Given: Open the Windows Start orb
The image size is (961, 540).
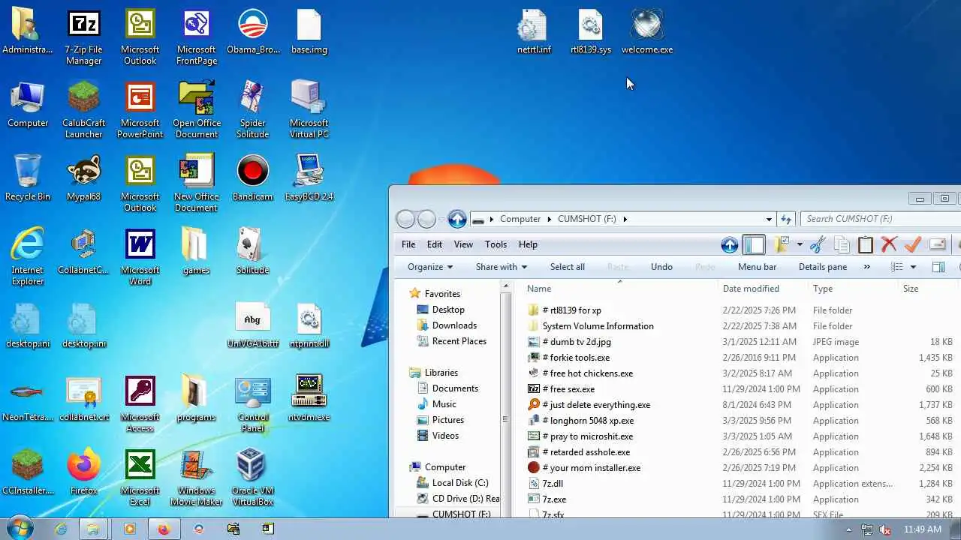Looking at the screenshot, I should click(x=19, y=529).
